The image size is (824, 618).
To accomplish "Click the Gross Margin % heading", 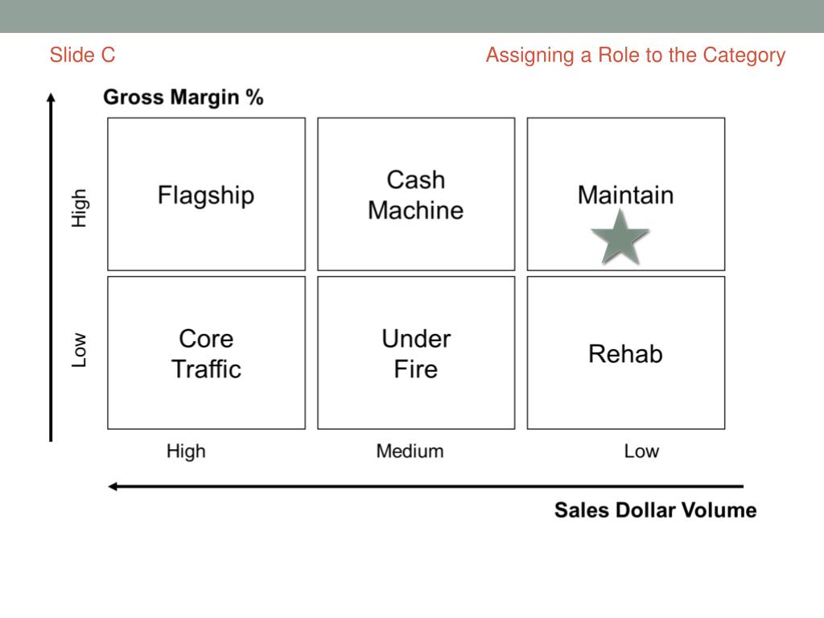I will (x=183, y=98).
